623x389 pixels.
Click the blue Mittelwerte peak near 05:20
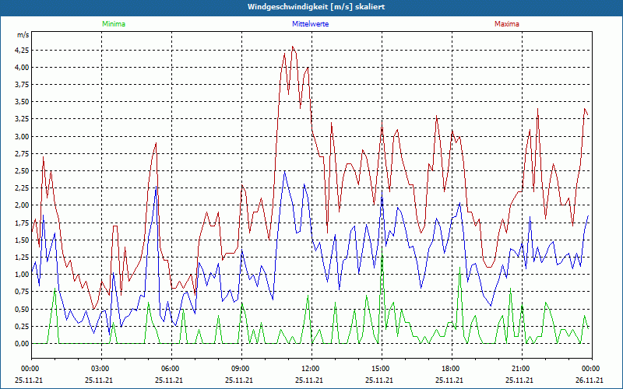(x=157, y=186)
